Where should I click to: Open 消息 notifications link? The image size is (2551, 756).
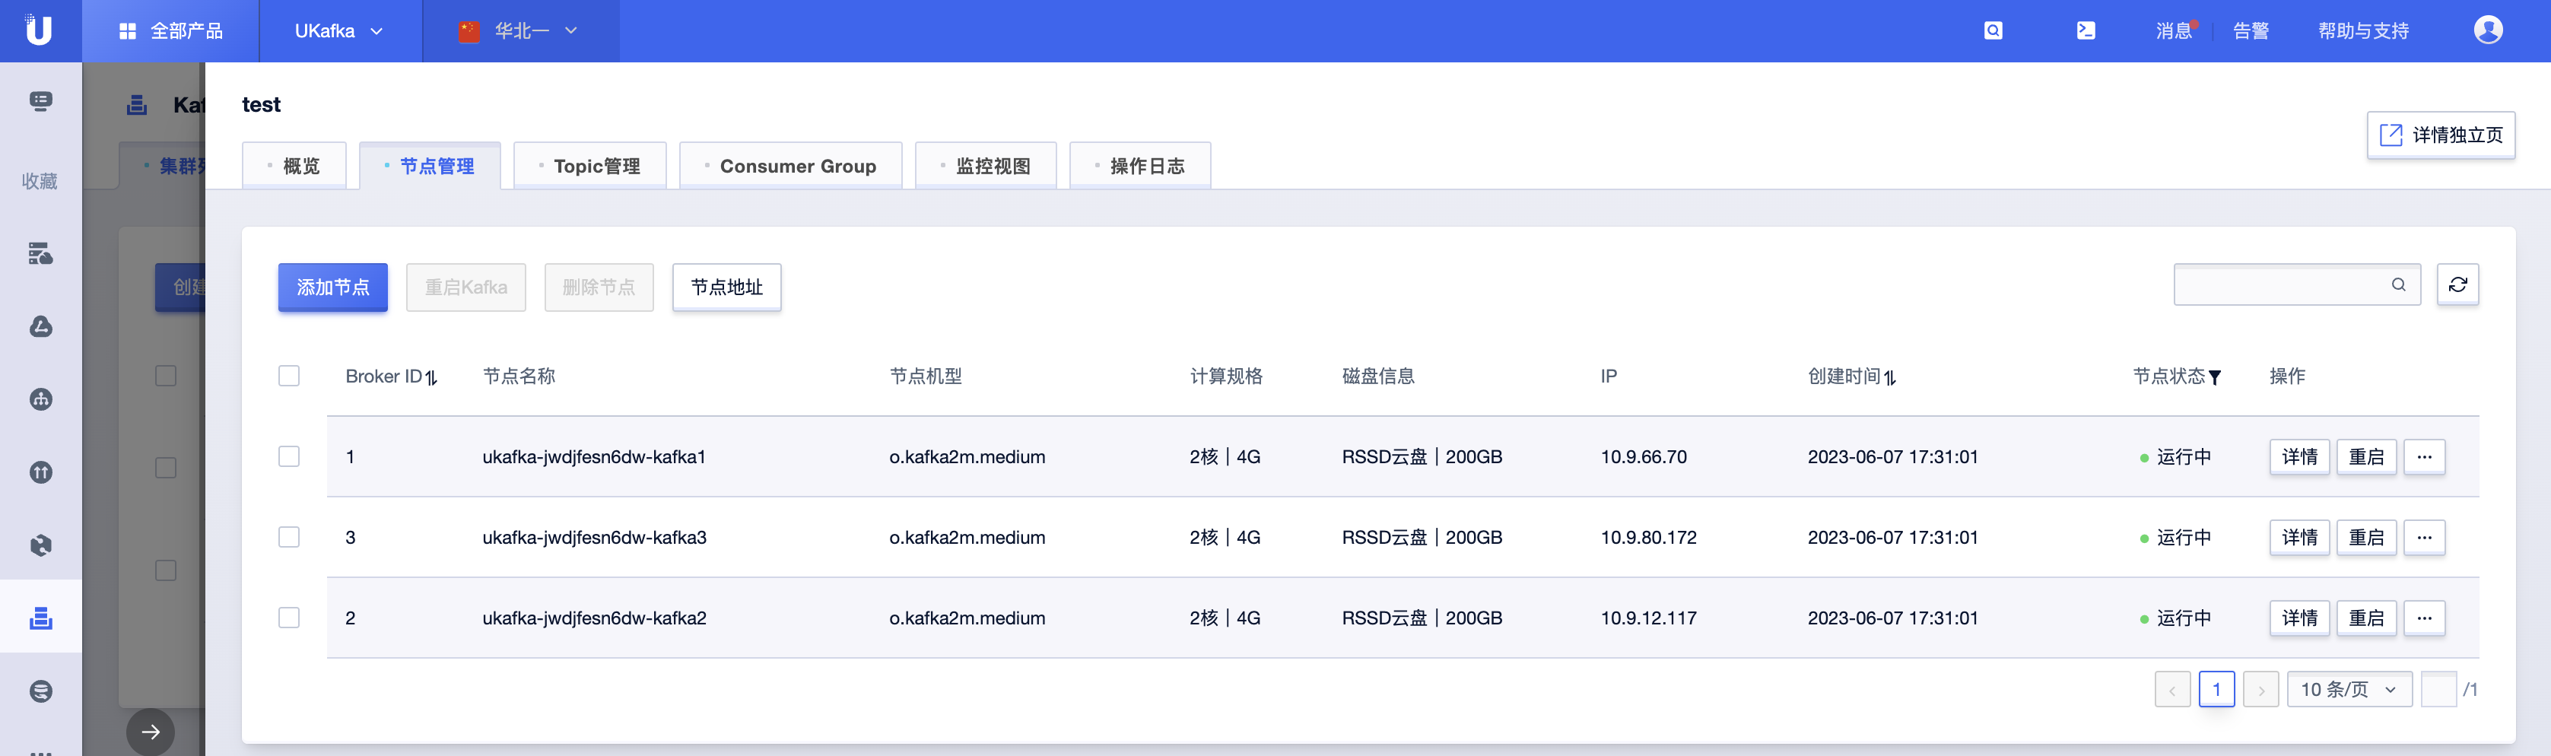coord(2175,30)
